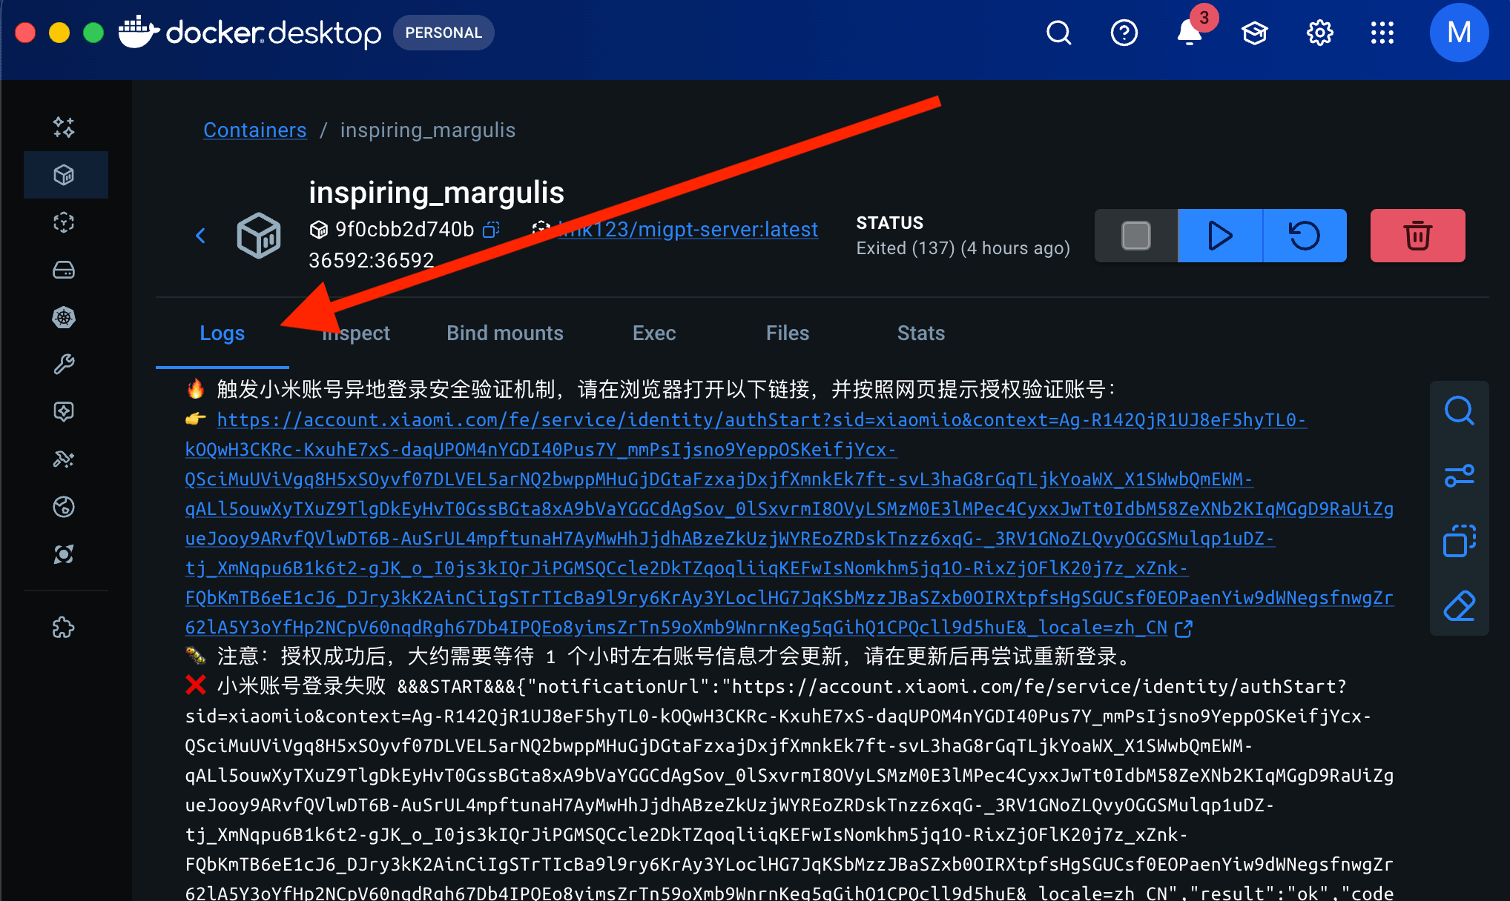Open the apps grid menu
The width and height of the screenshot is (1510, 901).
click(x=1382, y=33)
